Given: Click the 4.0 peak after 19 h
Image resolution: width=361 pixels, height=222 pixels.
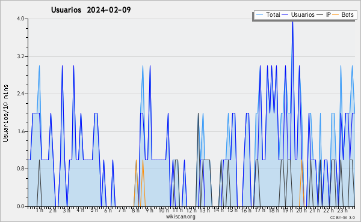Looking at the screenshot, I should 292,22.
